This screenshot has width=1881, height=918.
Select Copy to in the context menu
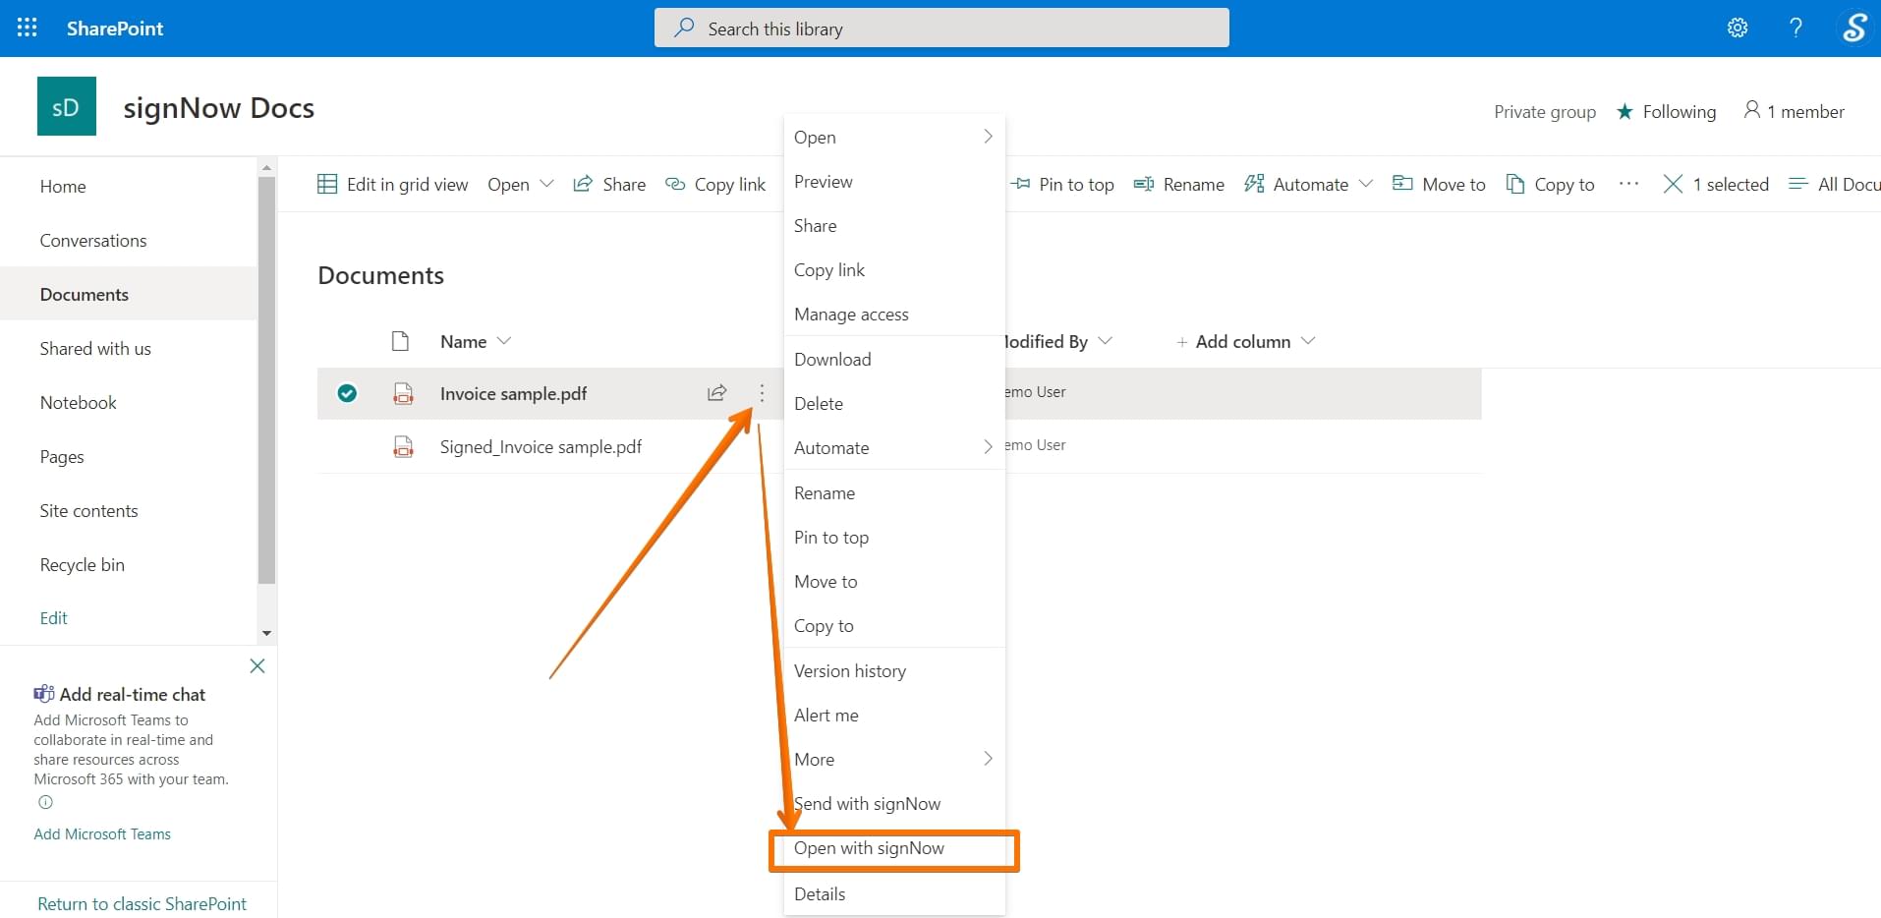[894, 625]
